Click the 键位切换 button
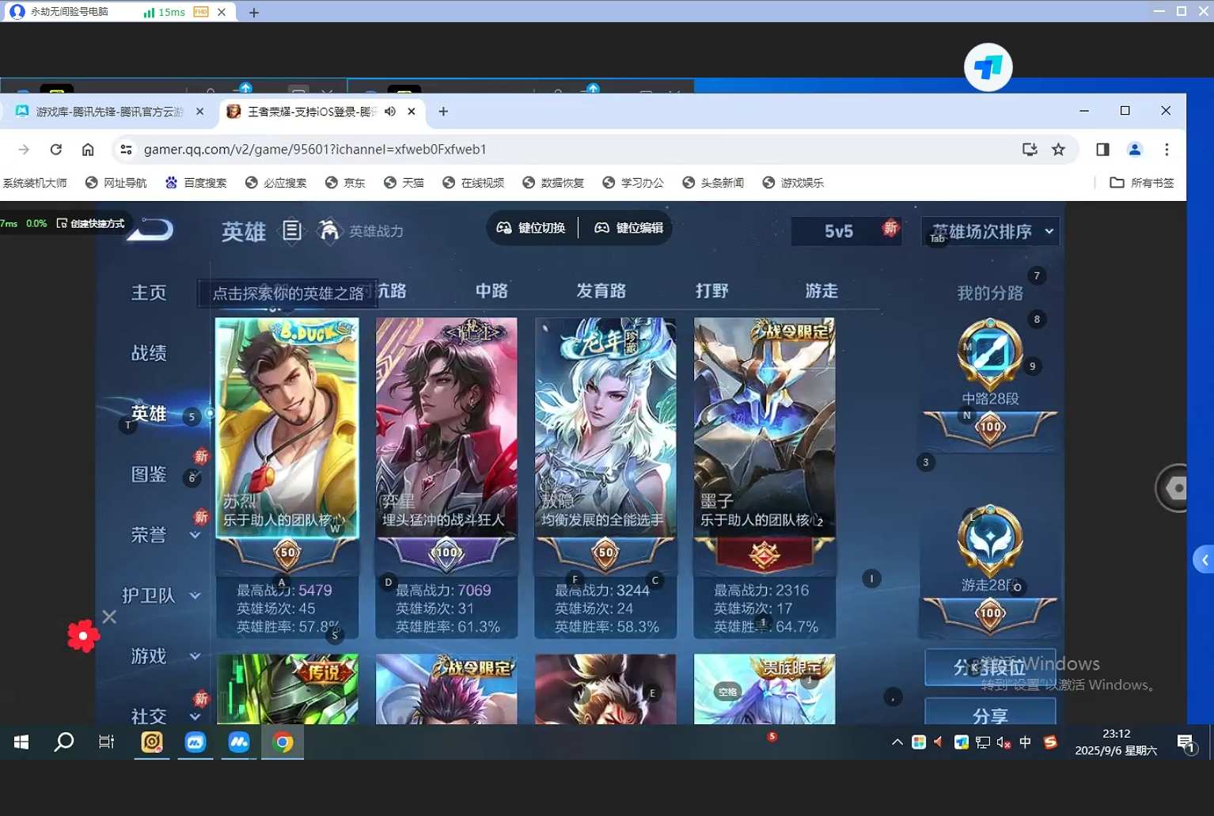 point(531,228)
